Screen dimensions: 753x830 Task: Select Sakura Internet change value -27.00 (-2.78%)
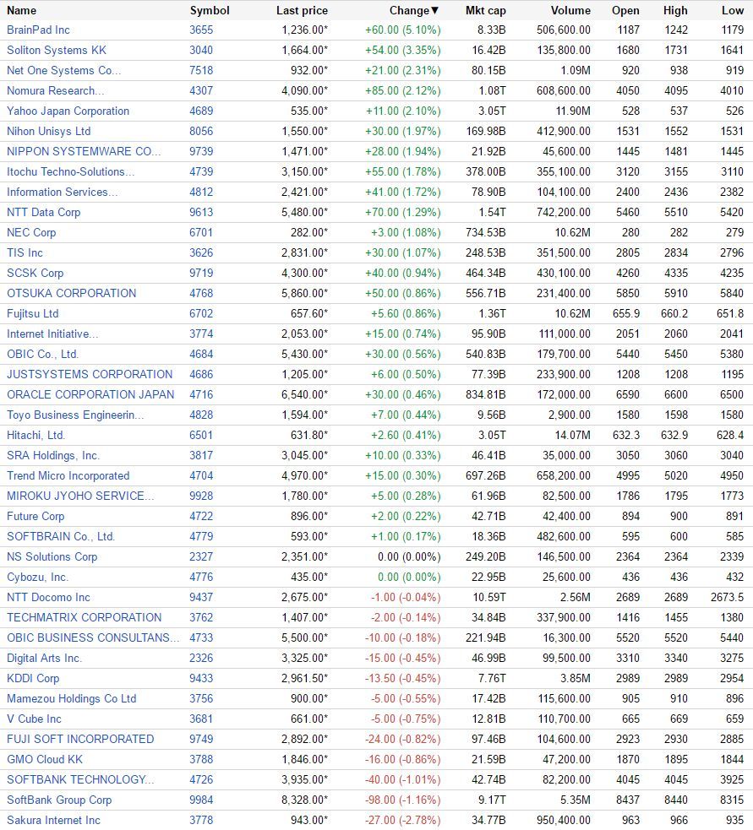pyautogui.click(x=403, y=820)
